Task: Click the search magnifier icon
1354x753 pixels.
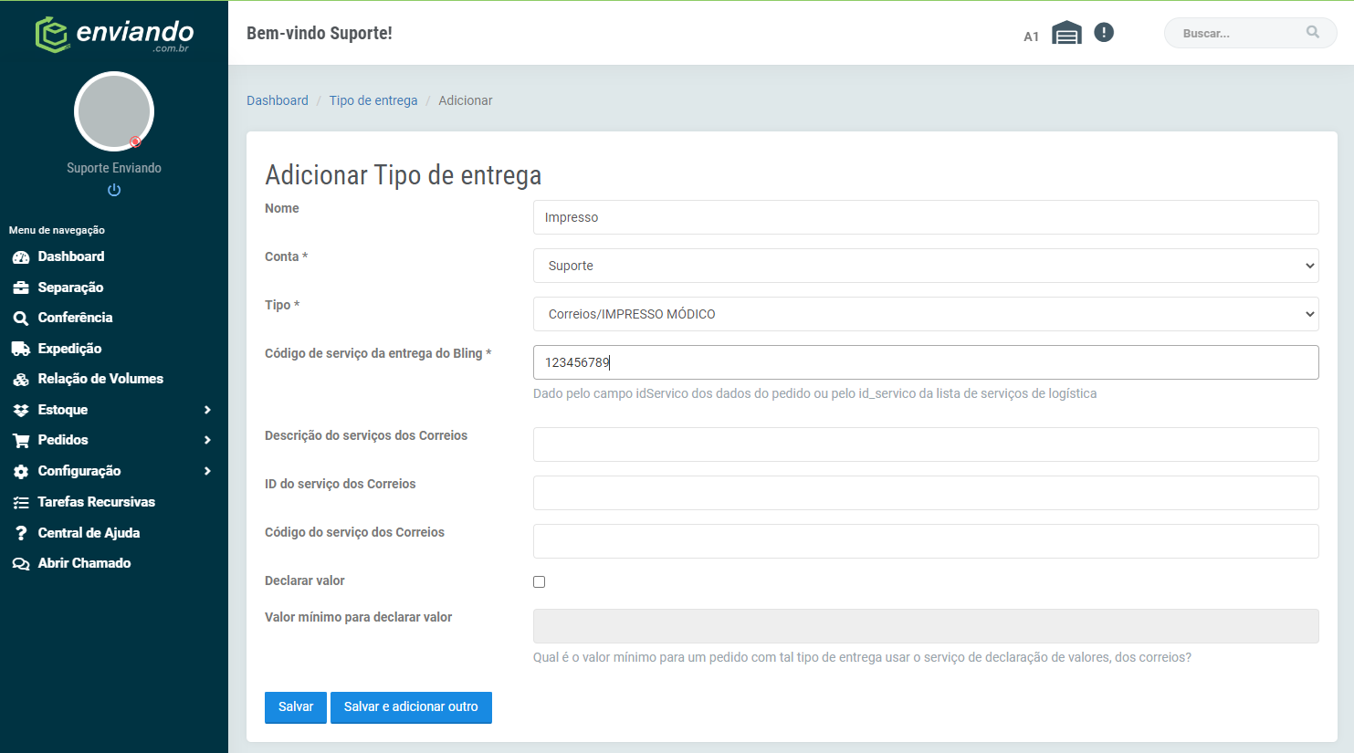Action: point(1313,32)
